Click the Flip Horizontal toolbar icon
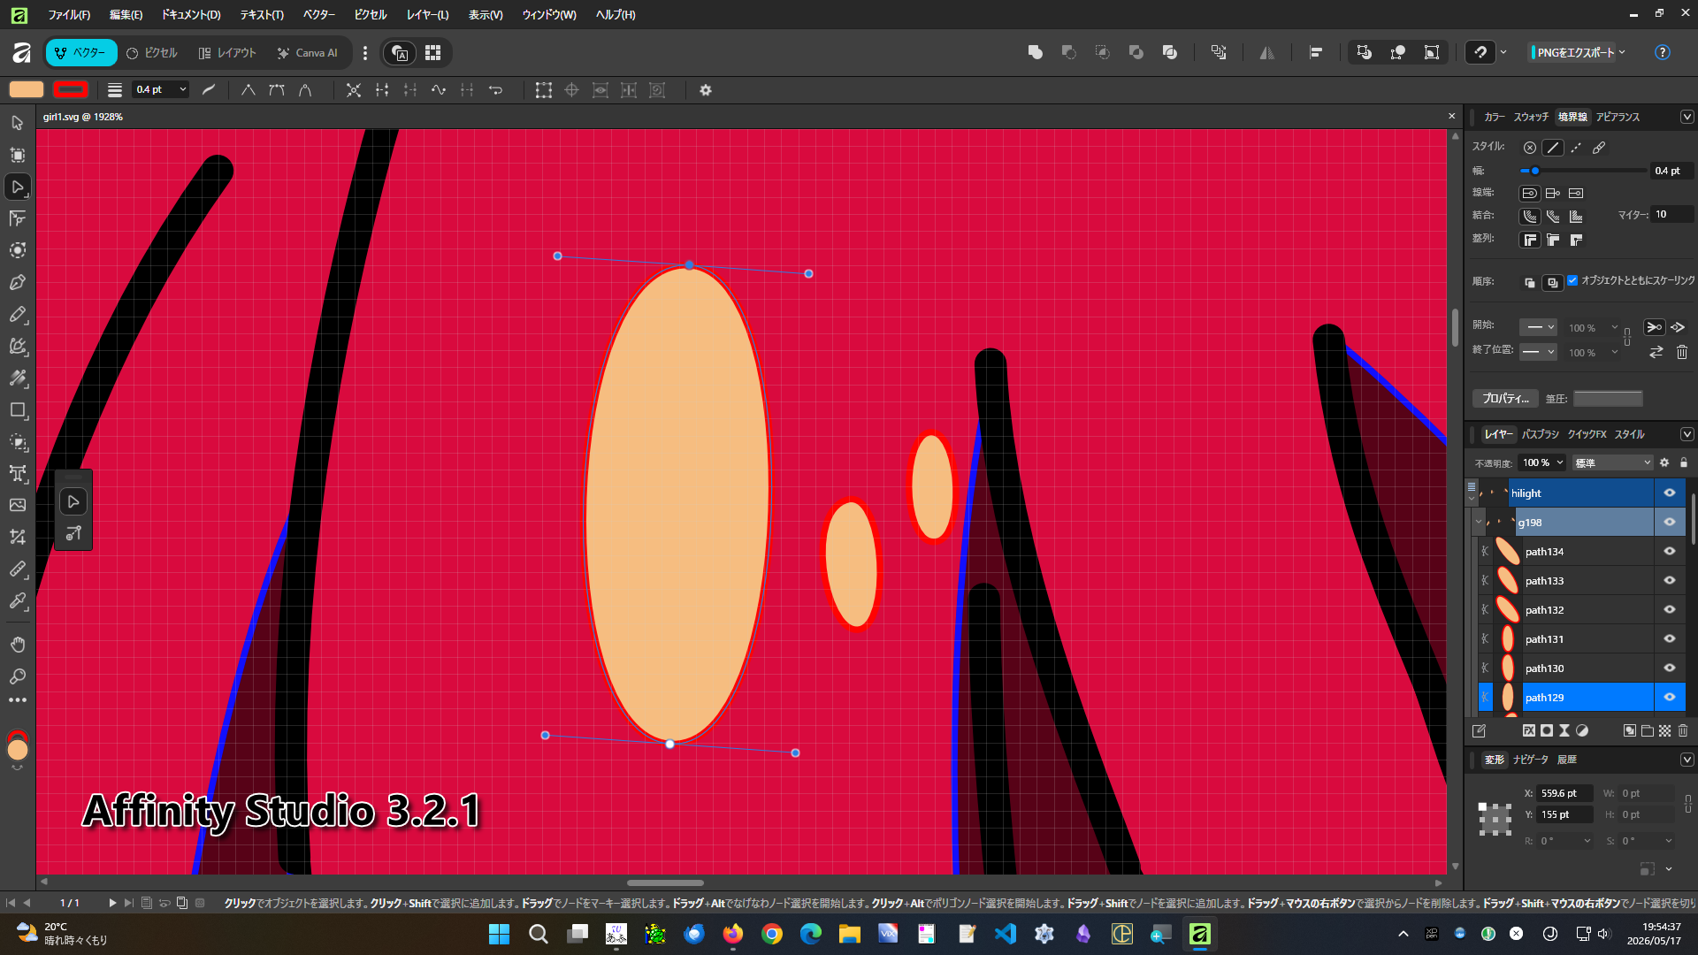Viewport: 1698px width, 955px height. (1267, 53)
